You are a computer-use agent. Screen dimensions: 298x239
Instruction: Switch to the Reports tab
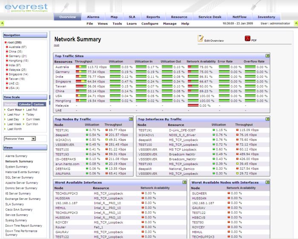153,17
